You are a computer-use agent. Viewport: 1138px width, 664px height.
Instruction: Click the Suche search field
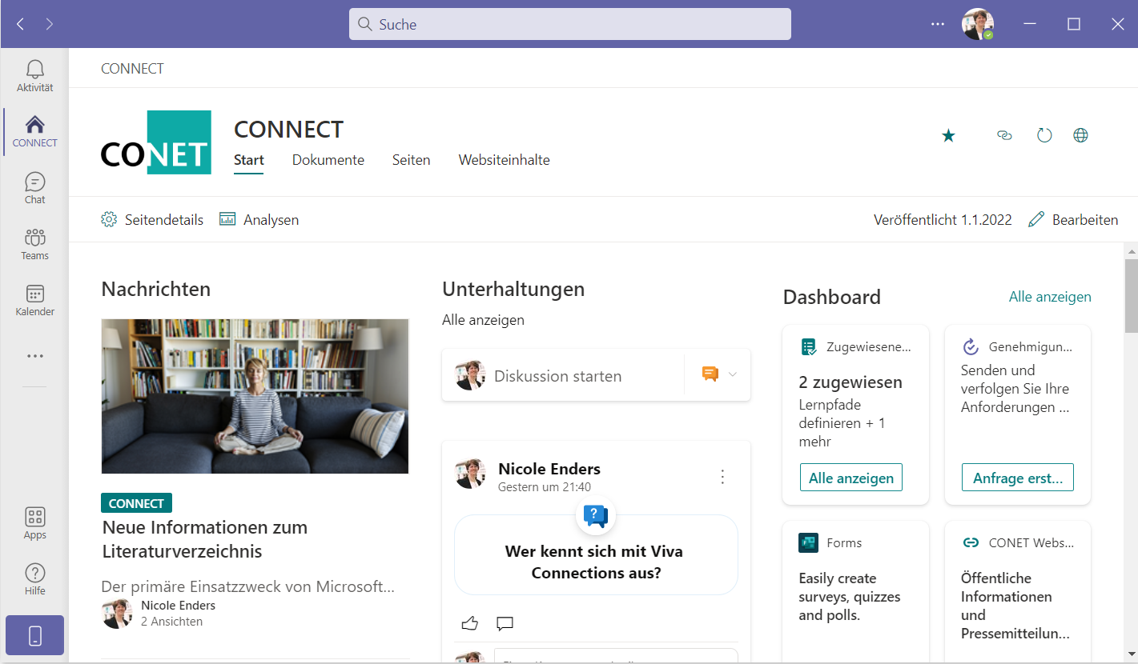click(x=569, y=24)
